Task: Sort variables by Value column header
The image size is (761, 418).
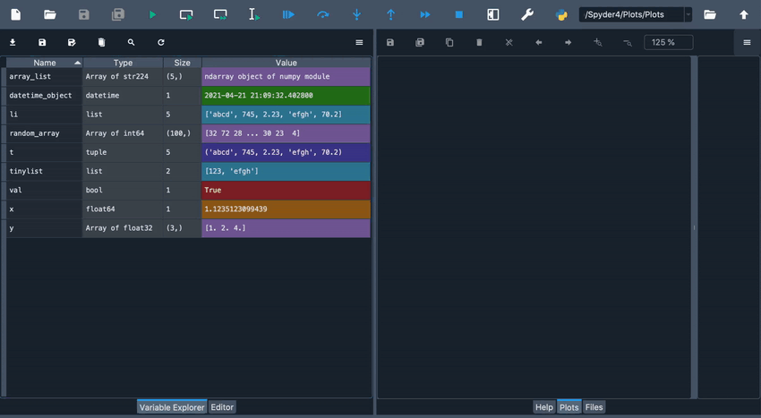Action: (286, 63)
